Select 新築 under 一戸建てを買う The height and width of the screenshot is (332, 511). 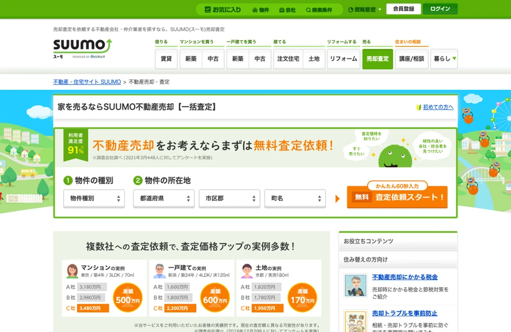click(x=238, y=59)
